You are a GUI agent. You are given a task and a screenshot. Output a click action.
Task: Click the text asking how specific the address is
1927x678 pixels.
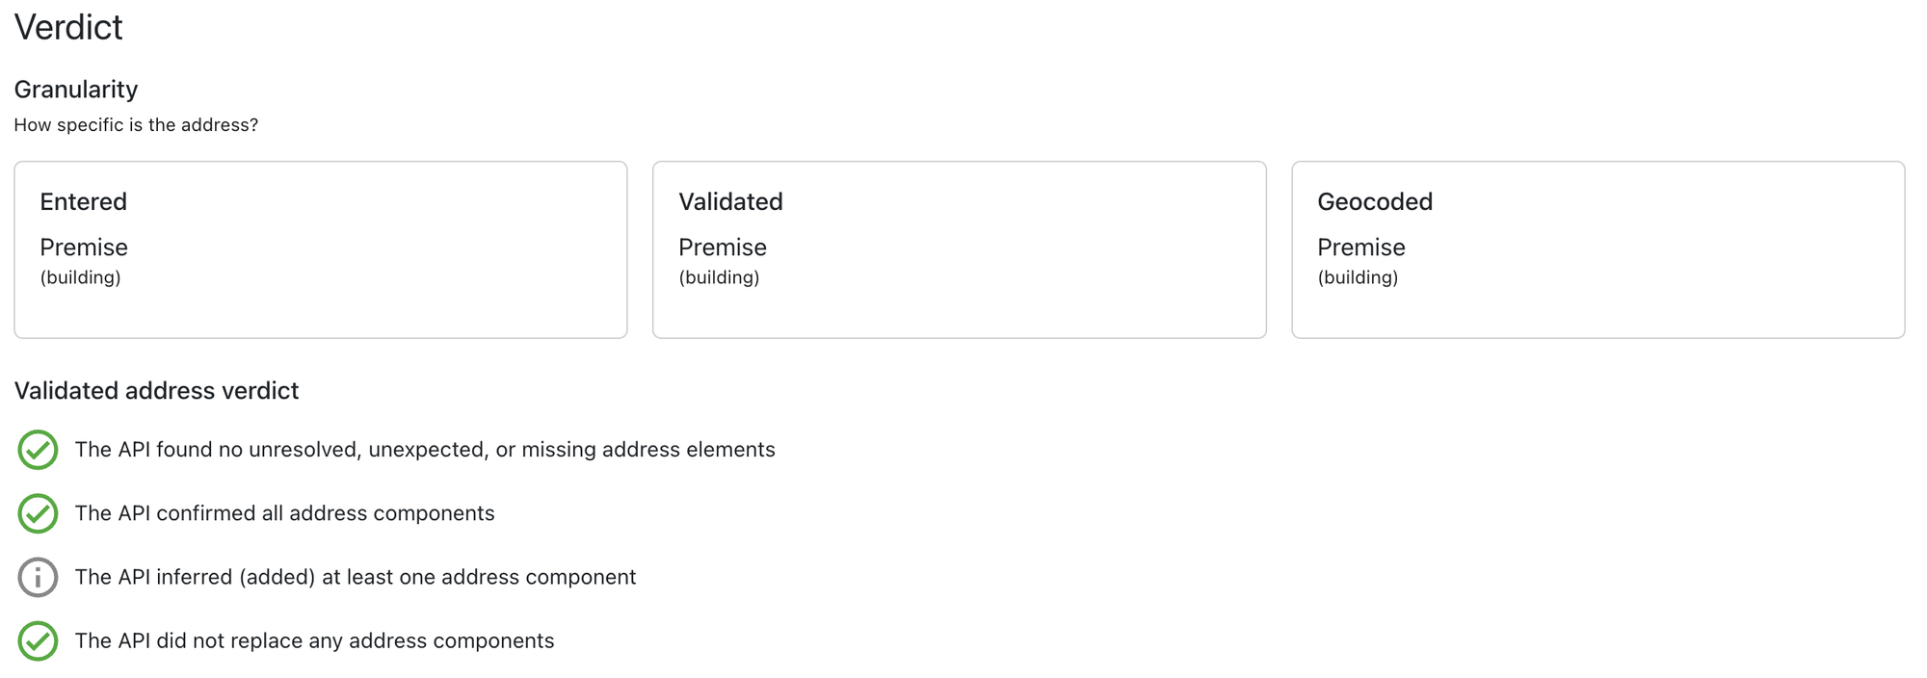pyautogui.click(x=135, y=124)
